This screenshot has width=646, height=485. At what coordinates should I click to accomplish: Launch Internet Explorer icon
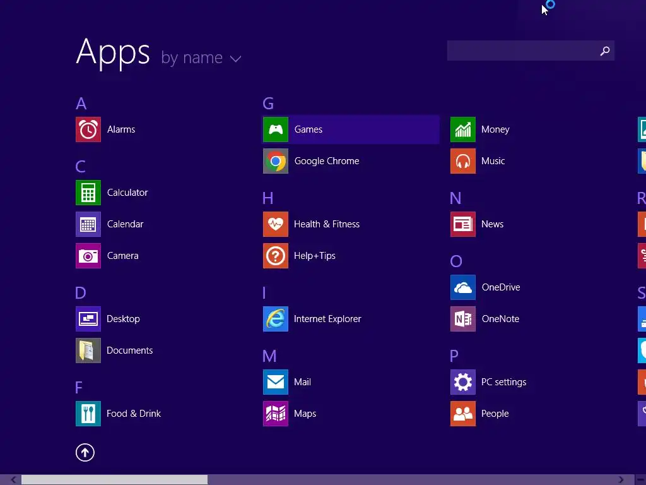[276, 319]
